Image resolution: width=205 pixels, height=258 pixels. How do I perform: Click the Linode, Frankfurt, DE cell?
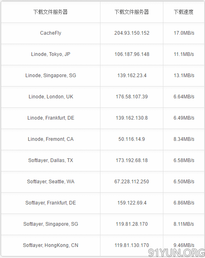pyautogui.click(x=51, y=118)
